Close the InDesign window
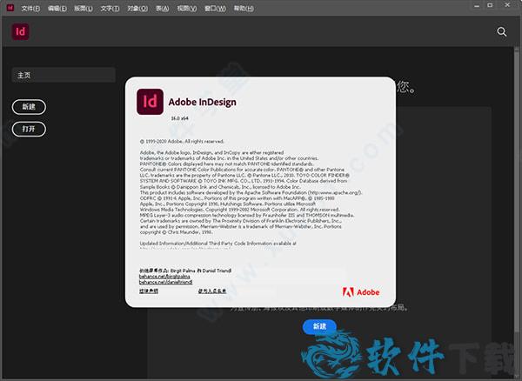 [x=507, y=5]
